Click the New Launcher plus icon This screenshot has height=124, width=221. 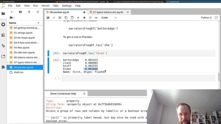[x=12, y=12]
